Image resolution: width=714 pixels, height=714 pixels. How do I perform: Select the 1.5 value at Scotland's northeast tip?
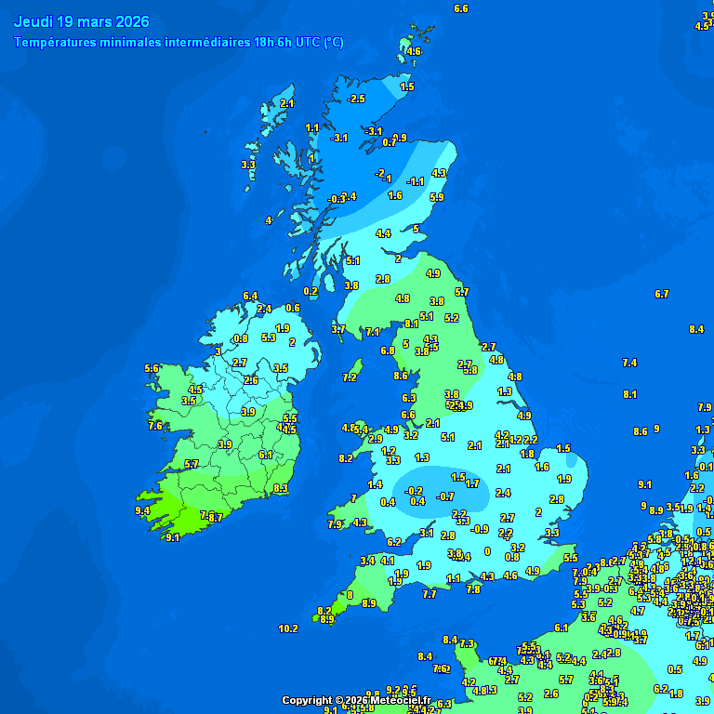(x=407, y=87)
